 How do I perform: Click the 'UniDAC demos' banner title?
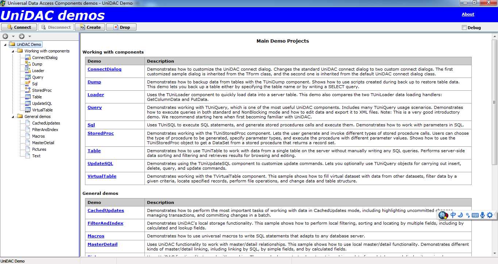(53, 15)
